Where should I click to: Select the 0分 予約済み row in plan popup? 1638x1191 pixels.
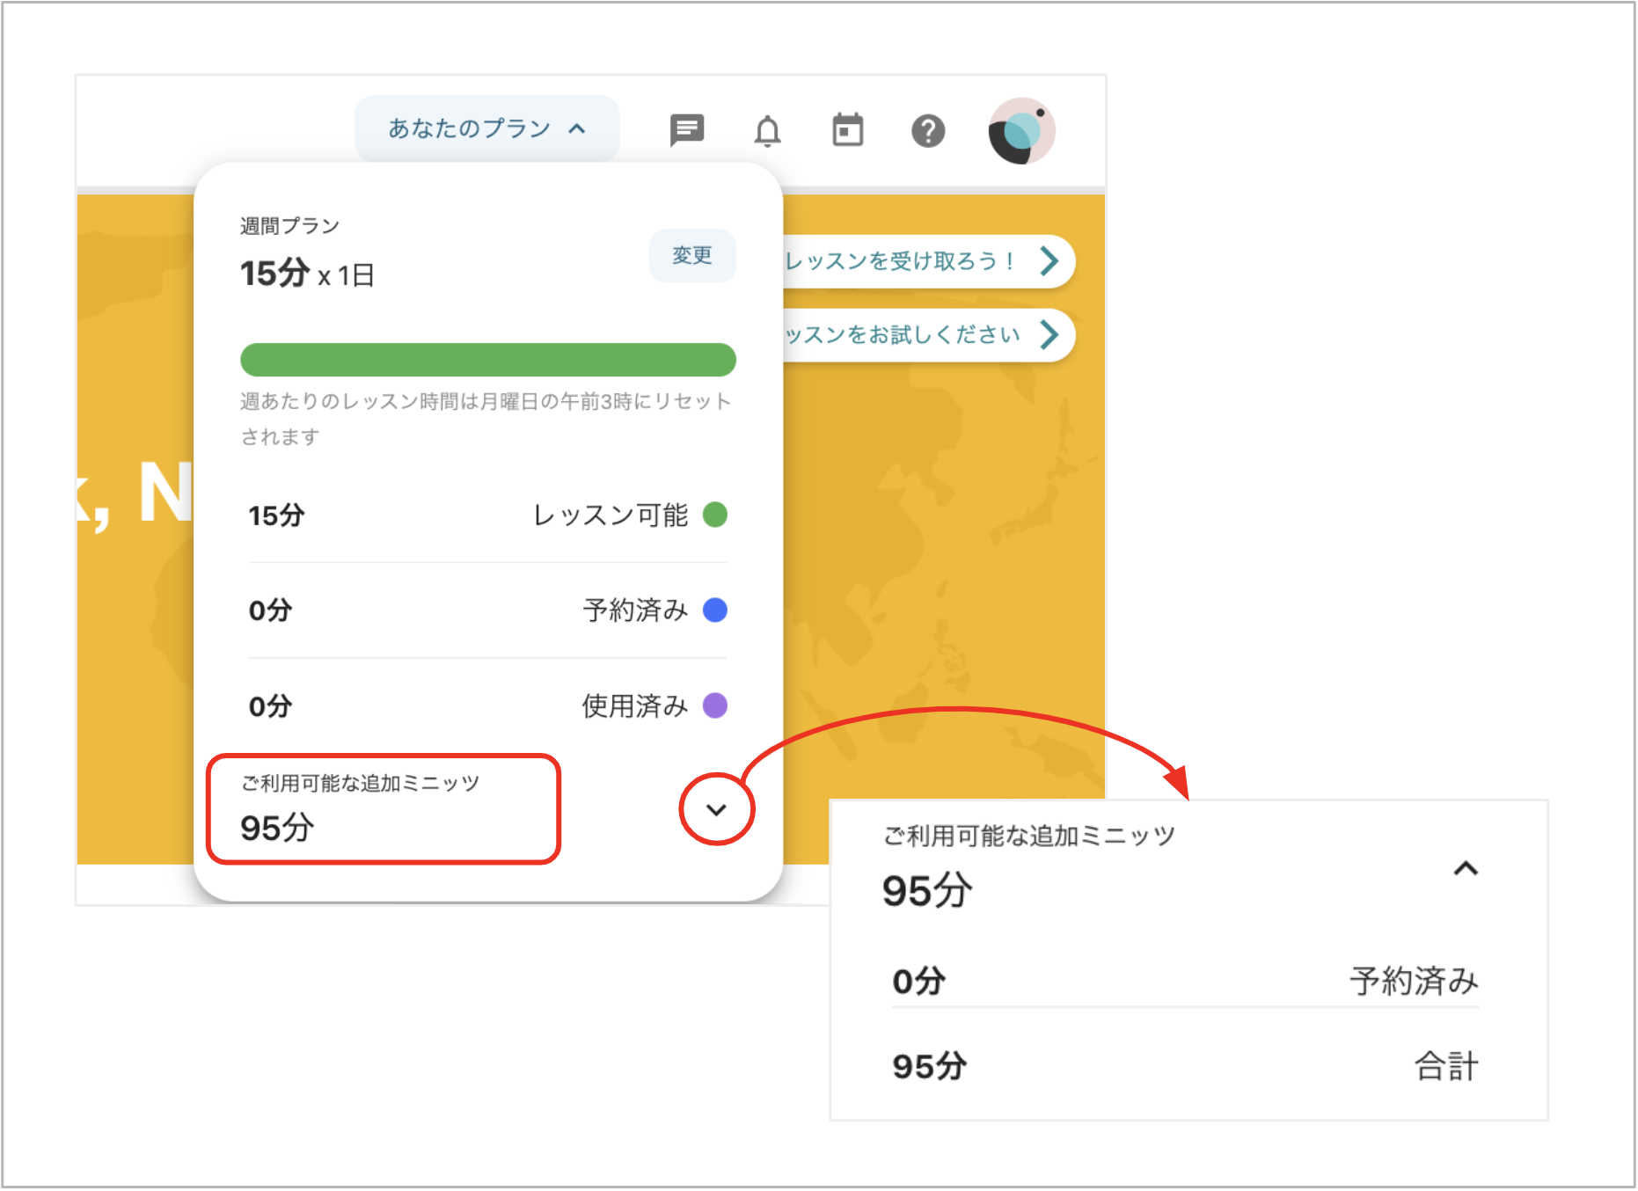pos(488,610)
